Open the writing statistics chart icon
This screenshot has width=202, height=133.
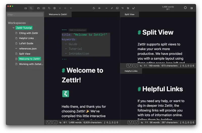coord(44,8)
